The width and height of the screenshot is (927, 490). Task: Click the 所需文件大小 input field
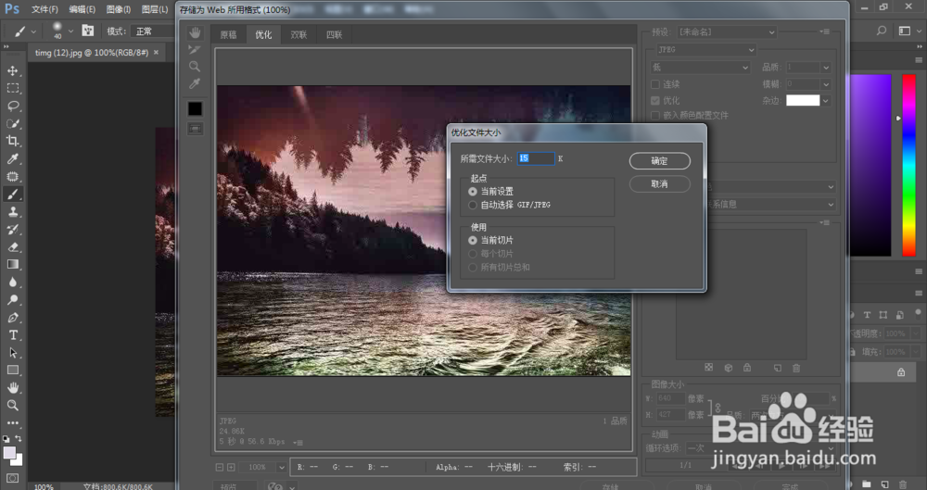point(536,158)
